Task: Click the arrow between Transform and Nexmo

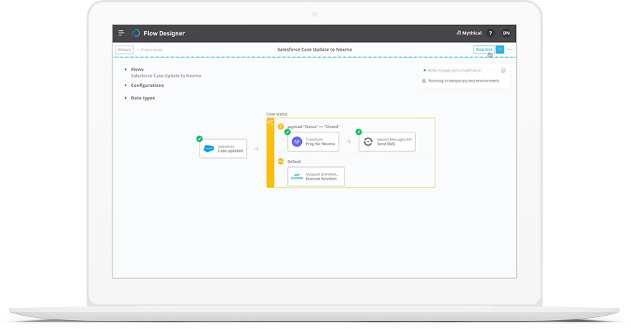Action: coord(348,141)
